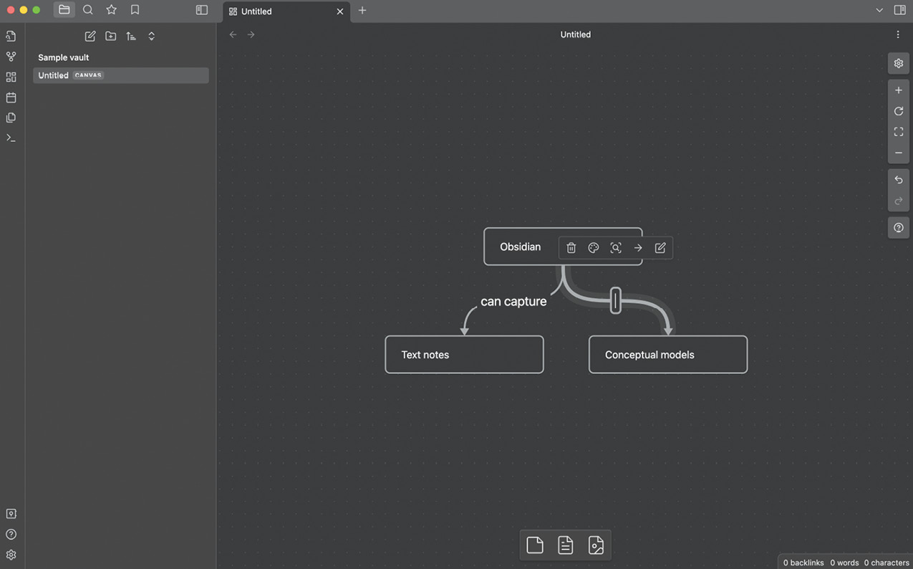This screenshot has width=913, height=569.
Task: Zoom in on the canvas
Action: tap(898, 90)
